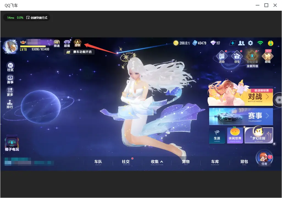Click the gold coin balance 208.0万
Viewport: 282px width, 198px height.
coord(182,43)
